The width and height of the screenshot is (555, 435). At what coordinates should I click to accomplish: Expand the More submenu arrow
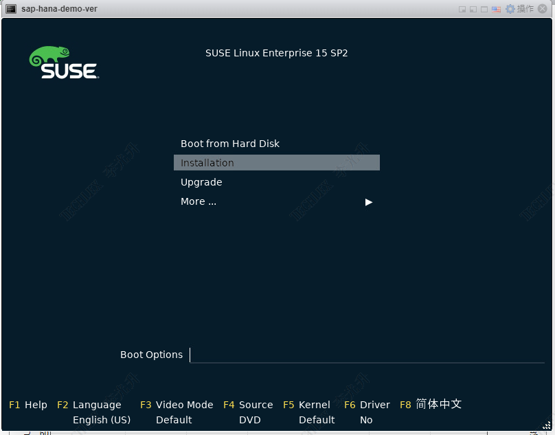point(368,202)
